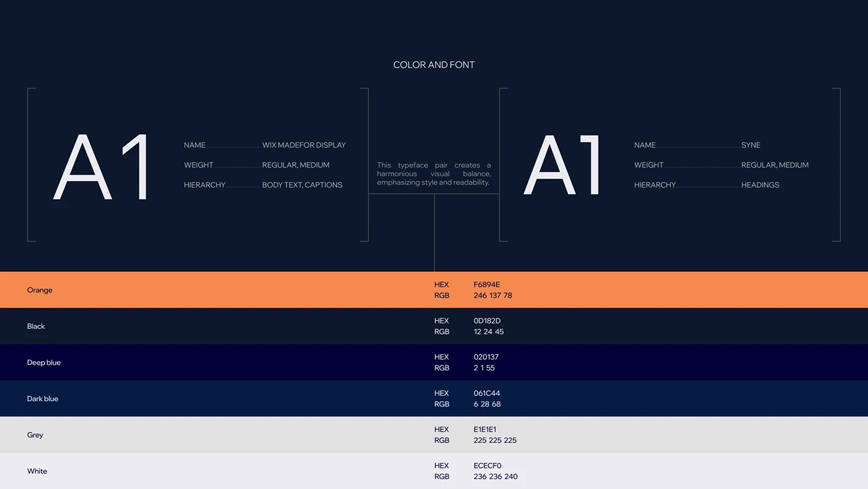Click the hex value 0D182D
This screenshot has height=489, width=868.
point(487,321)
